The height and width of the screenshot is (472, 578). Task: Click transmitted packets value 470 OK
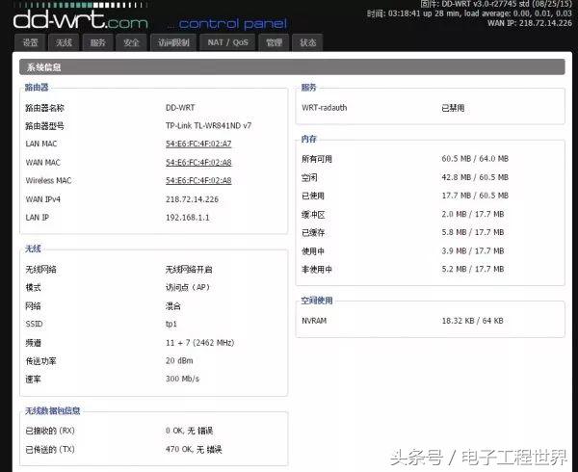[194, 449]
